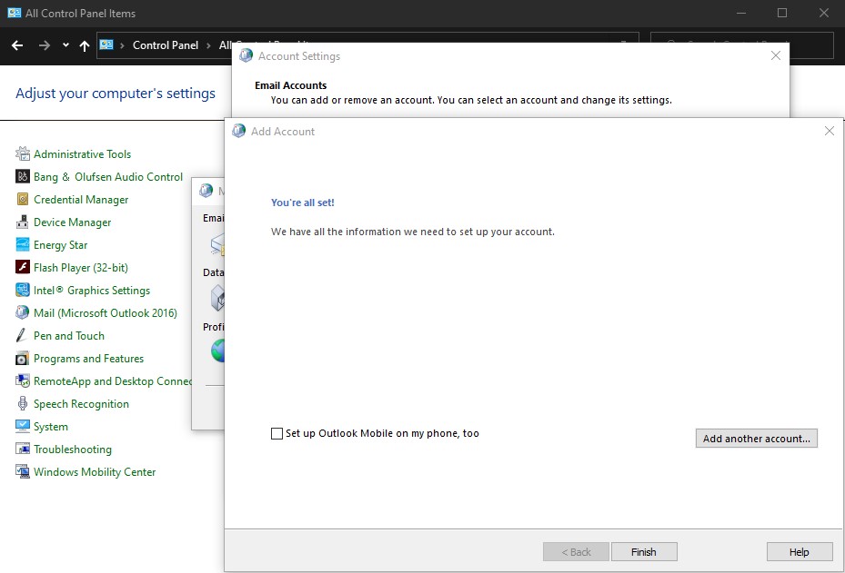Click the Mail Setup dialog title icon
The image size is (845, 573).
206,190
